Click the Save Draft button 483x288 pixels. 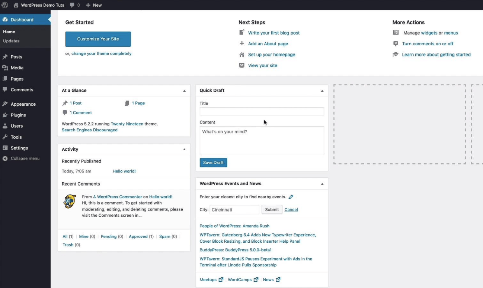[x=213, y=163]
